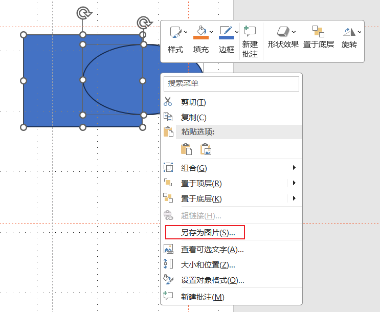The width and height of the screenshot is (380, 312).
Task: Click the 旋转 rotate icon
Action: [349, 32]
